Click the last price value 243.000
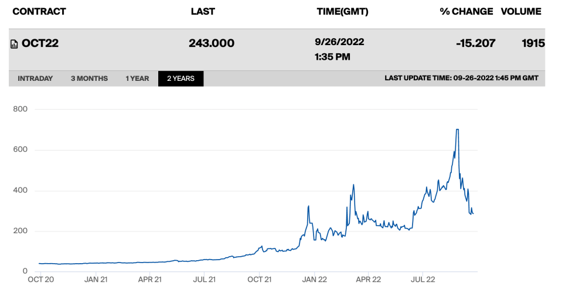 coord(212,43)
